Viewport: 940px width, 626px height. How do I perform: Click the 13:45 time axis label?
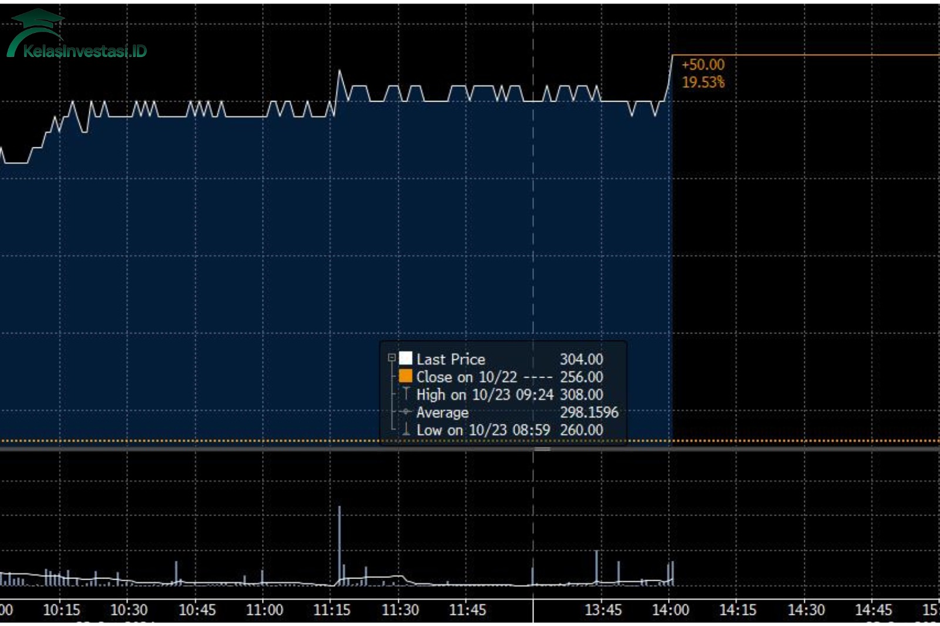[603, 610]
